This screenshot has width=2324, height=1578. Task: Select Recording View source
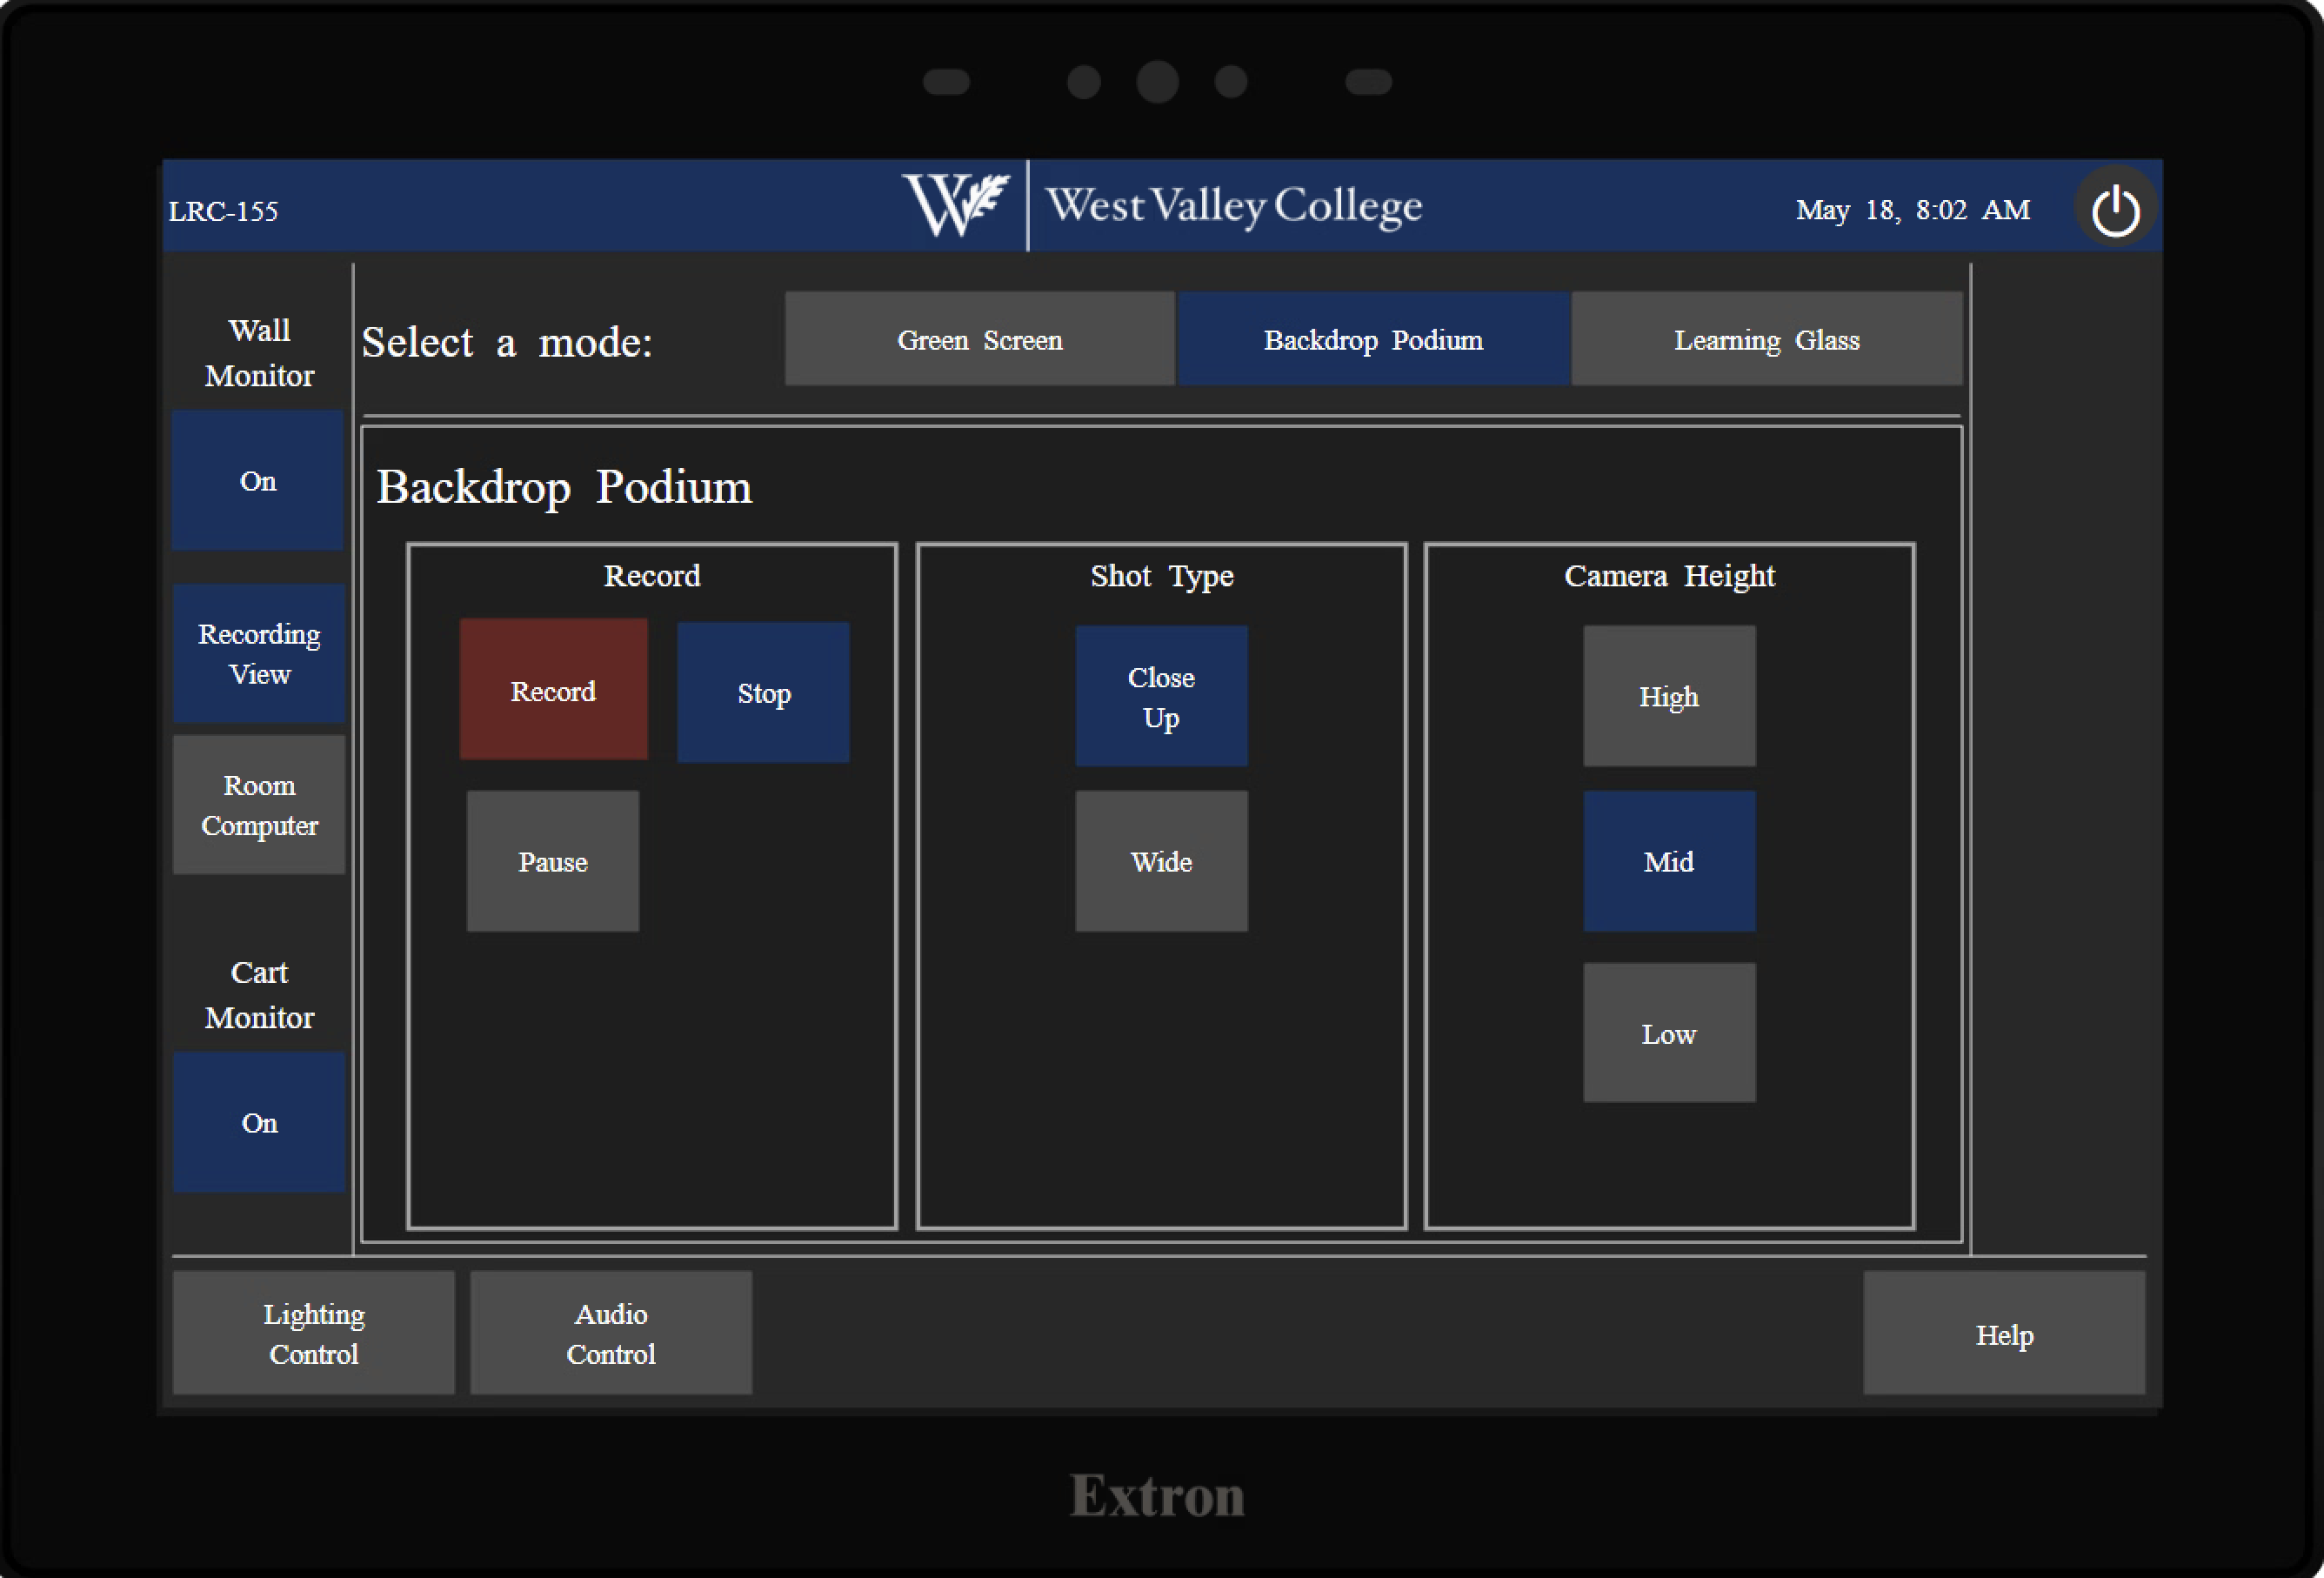(259, 654)
